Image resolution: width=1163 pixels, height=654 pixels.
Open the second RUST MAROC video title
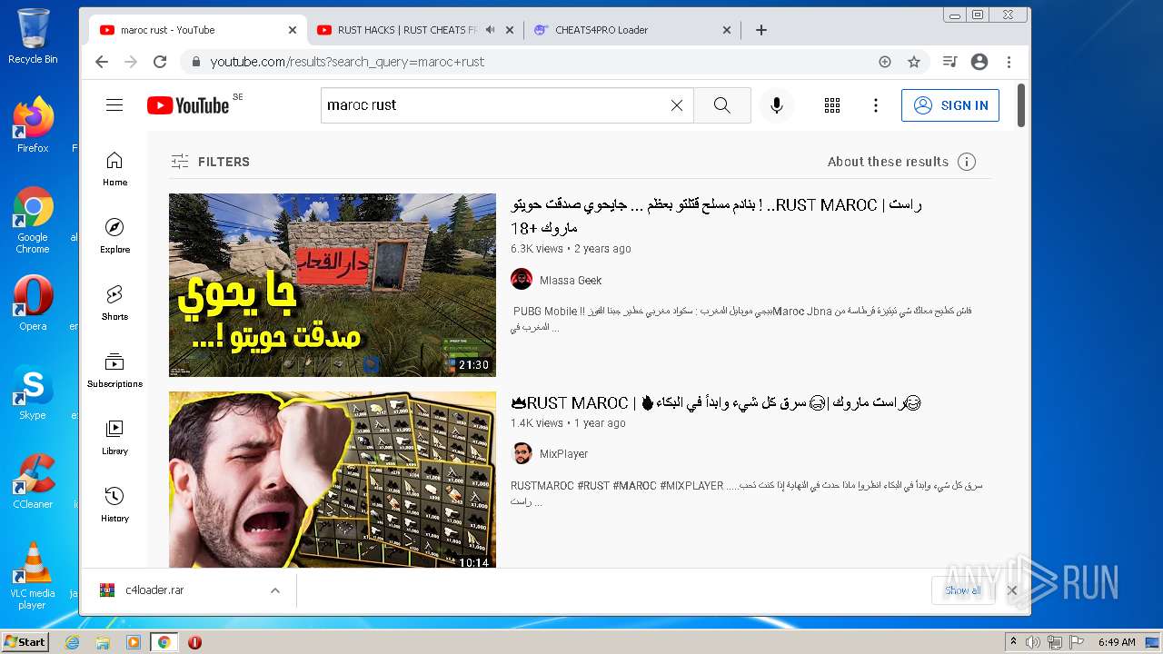click(716, 402)
